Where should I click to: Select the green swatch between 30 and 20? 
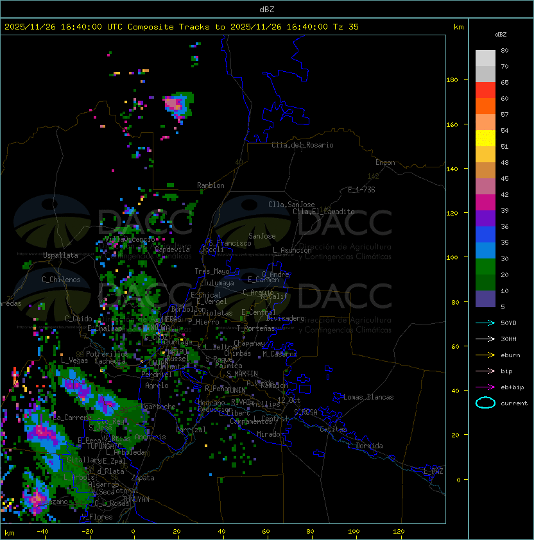point(485,267)
